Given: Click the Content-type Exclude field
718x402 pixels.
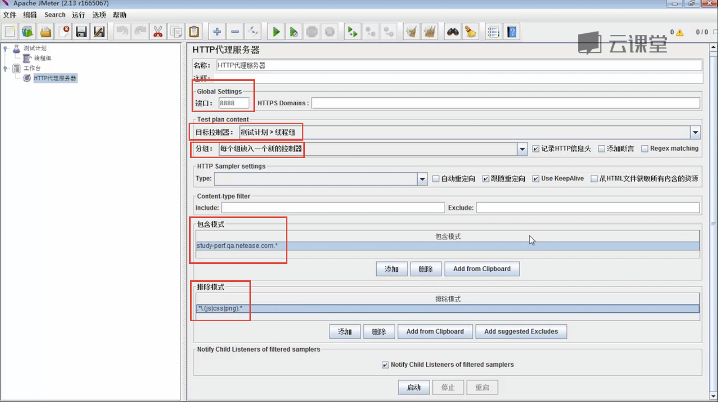Looking at the screenshot, I should click(x=588, y=207).
